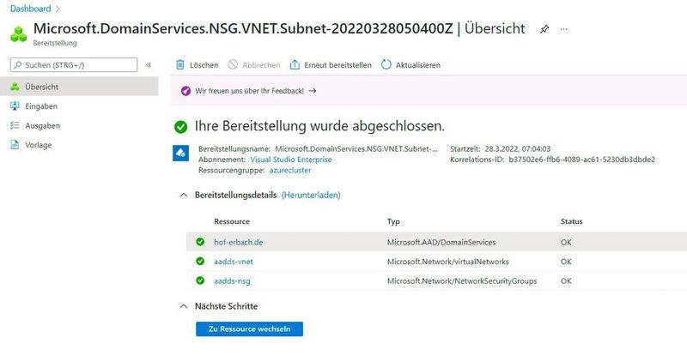Image resolution: width=687 pixels, height=362 pixels.
Task: Collapse the Nächste Schritte section
Action: pos(182,306)
